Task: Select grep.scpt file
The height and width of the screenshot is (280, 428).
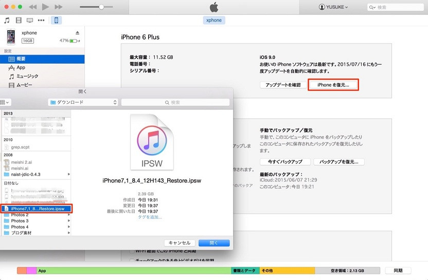Action: tap(36, 147)
